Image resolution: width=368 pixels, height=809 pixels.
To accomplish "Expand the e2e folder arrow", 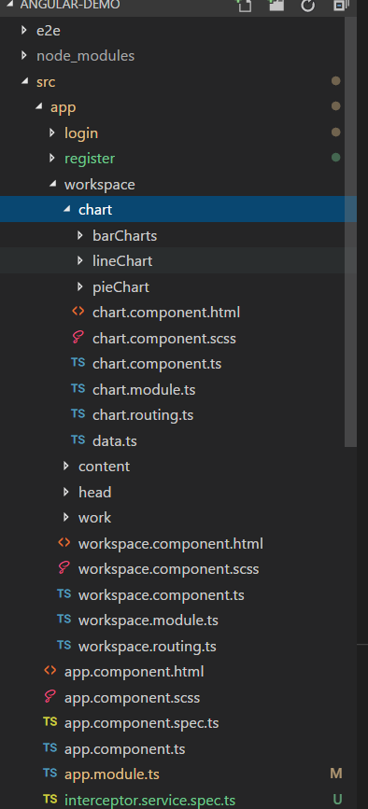I will pos(23,30).
